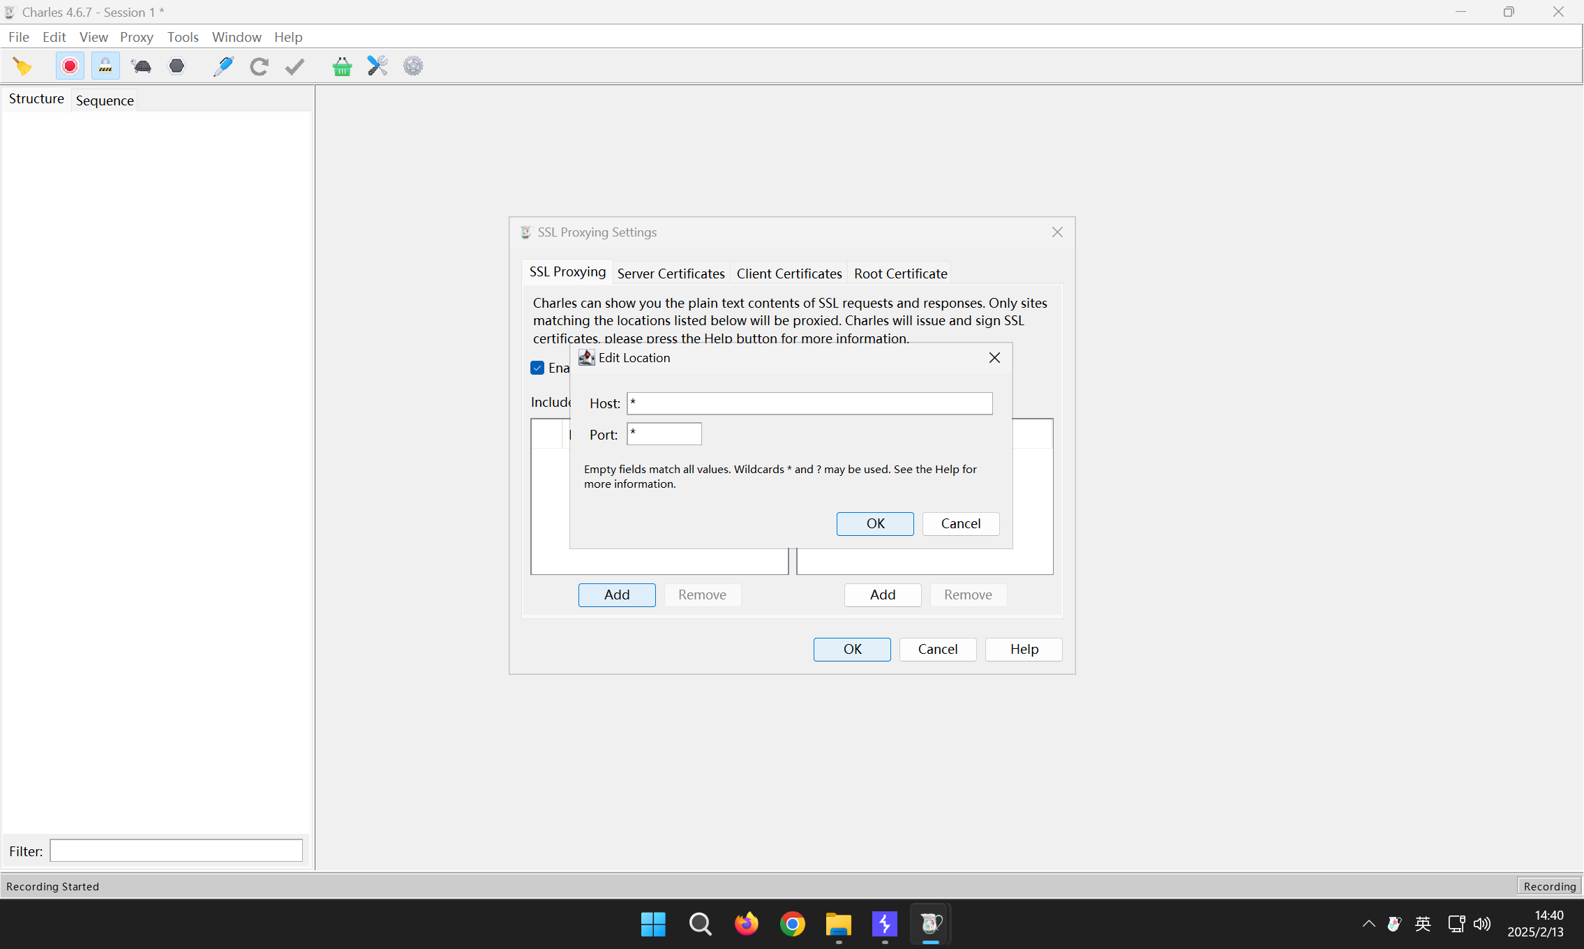The height and width of the screenshot is (949, 1584).
Task: Click the broom clear session icon
Action: (x=22, y=66)
